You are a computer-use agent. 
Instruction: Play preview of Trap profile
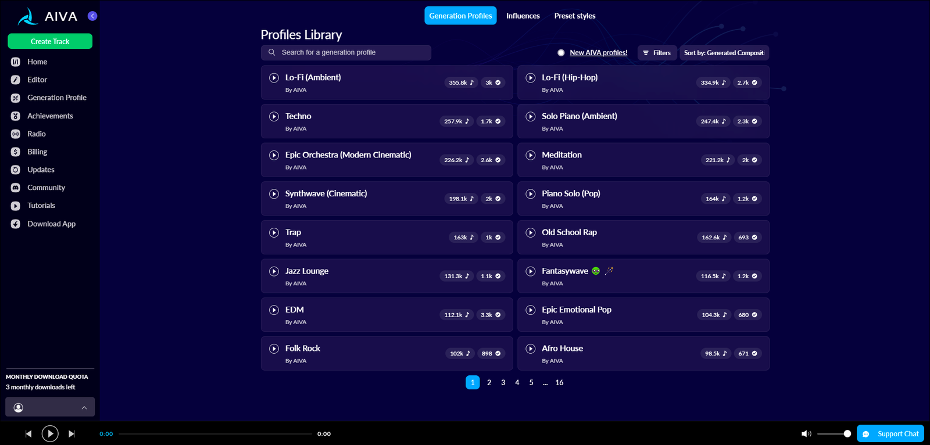click(274, 232)
